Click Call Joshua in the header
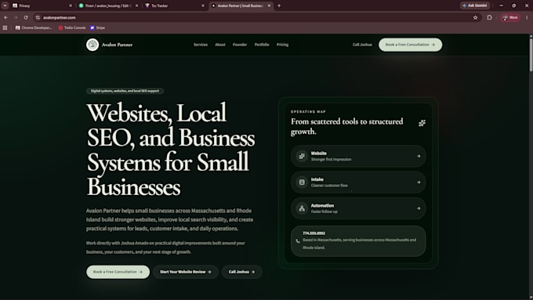533x300 pixels. pyautogui.click(x=362, y=45)
